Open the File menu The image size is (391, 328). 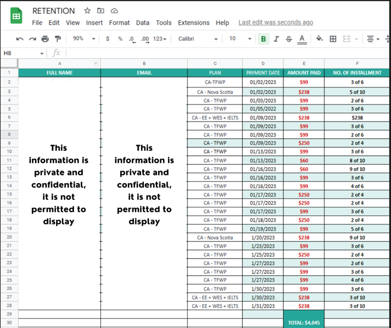37,23
